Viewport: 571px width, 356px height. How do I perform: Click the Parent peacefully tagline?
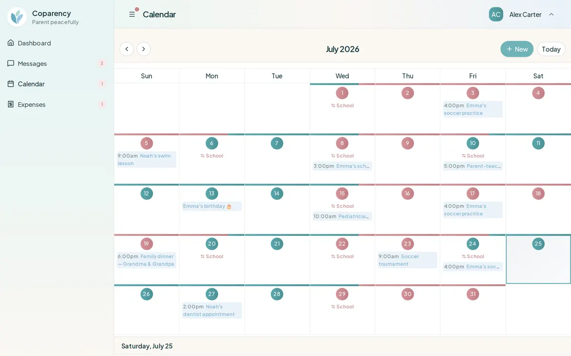pyautogui.click(x=55, y=22)
